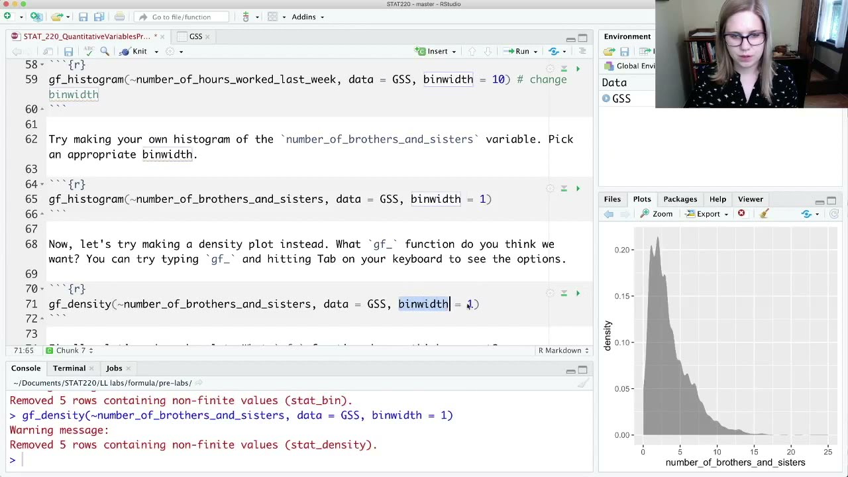The image size is (848, 477).
Task: Go to the next chunk with down arrow
Action: [x=488, y=51]
